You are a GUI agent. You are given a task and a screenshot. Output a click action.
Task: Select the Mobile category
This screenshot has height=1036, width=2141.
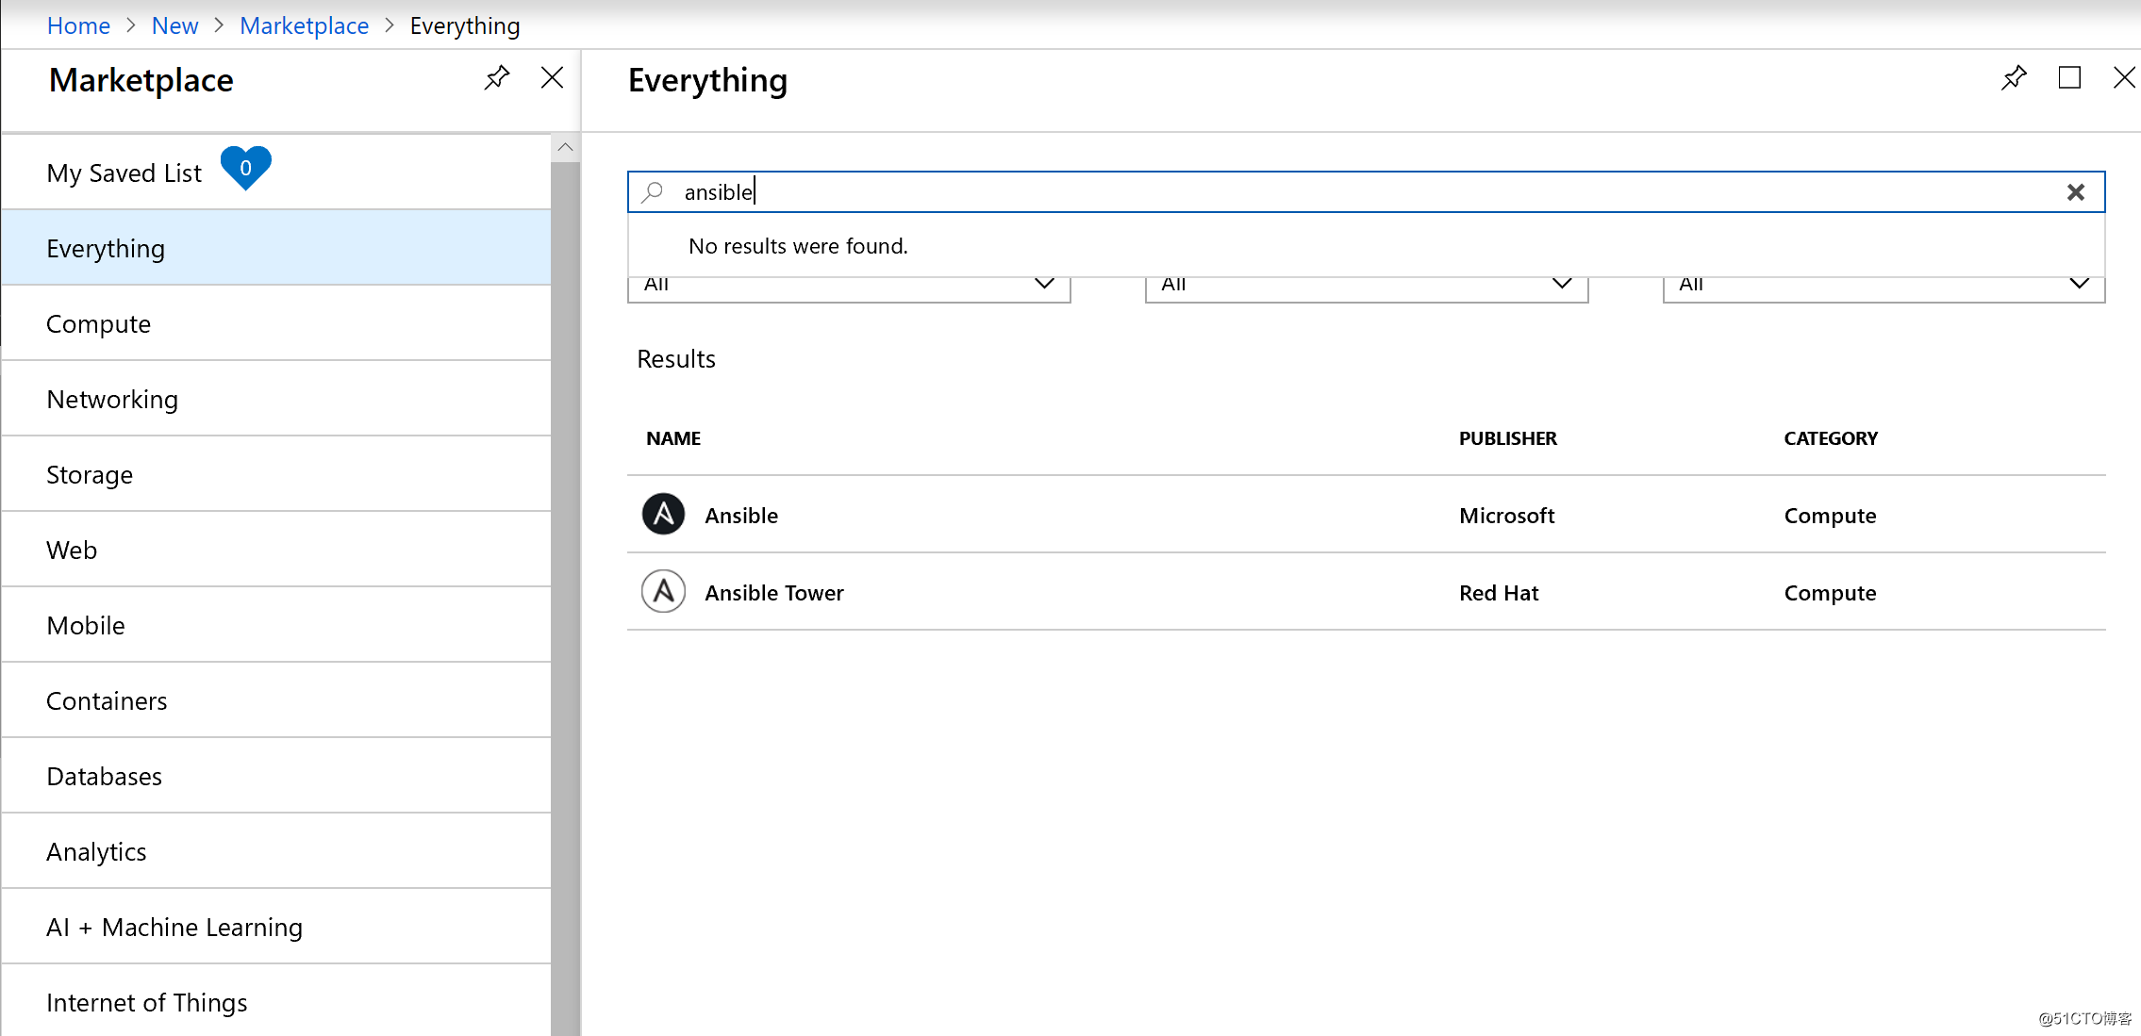(x=276, y=625)
